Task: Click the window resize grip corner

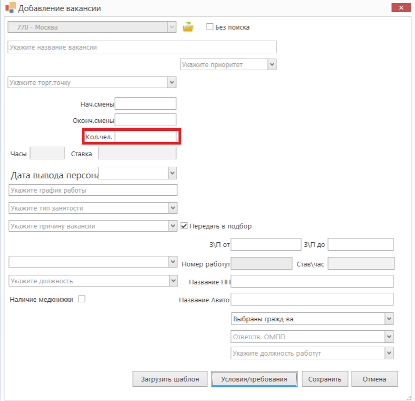Action: [x=409, y=397]
